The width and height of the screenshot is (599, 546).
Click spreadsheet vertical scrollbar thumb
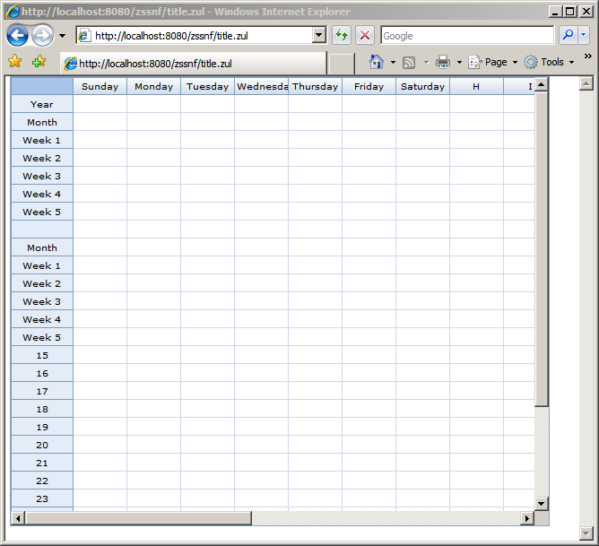pos(542,249)
